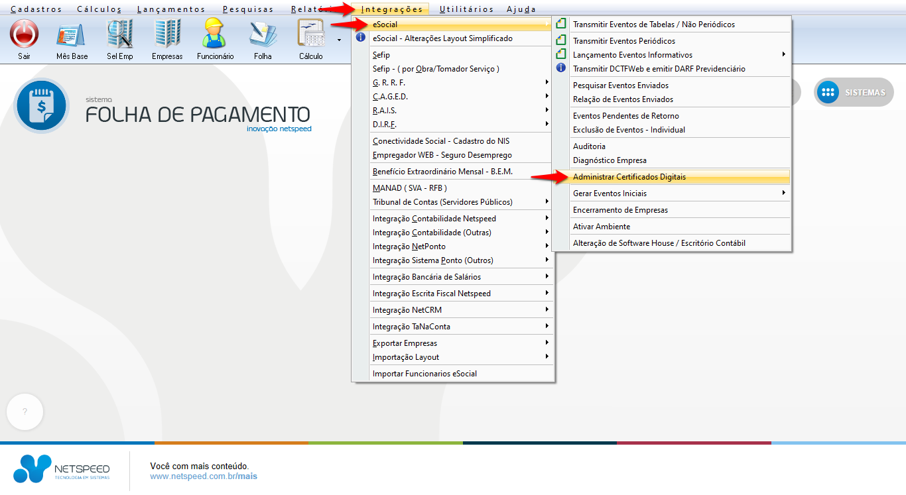Open the www.netspeed.com.br/mais link
This screenshot has height=495, width=906.
click(x=203, y=476)
